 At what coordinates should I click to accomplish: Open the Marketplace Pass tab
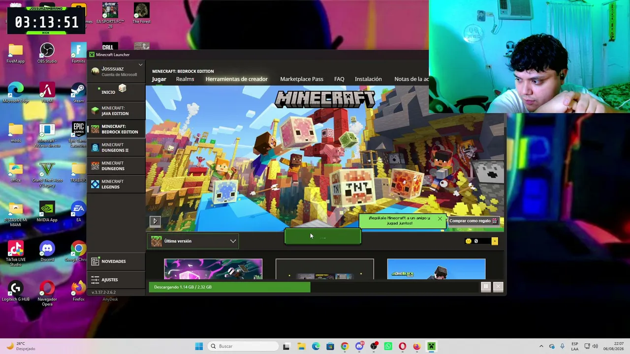(x=302, y=79)
